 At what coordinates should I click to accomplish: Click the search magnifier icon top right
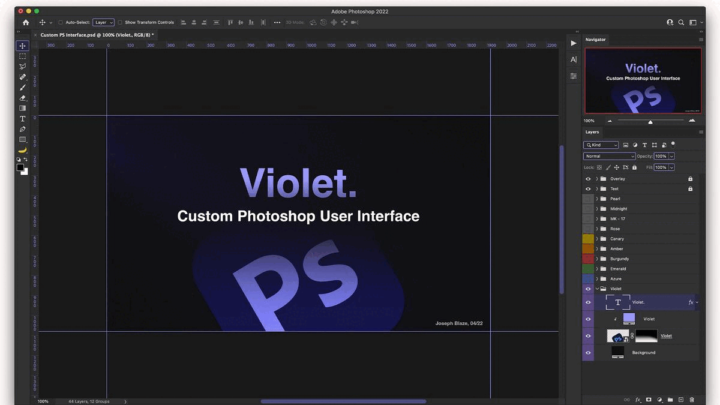click(681, 22)
